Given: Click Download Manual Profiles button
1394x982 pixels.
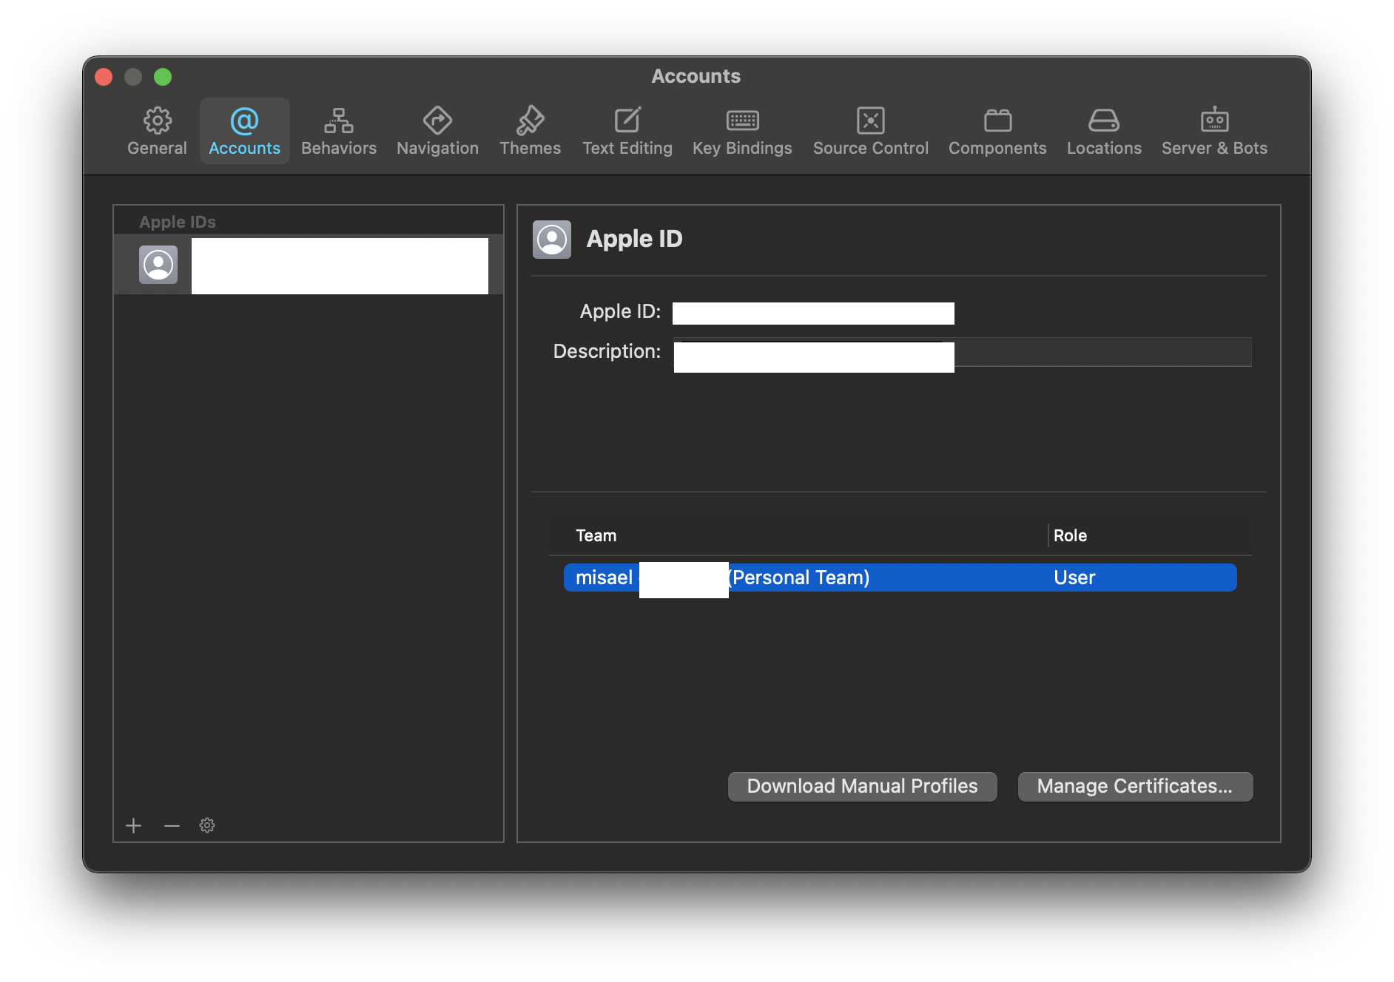Looking at the screenshot, I should coord(862,786).
